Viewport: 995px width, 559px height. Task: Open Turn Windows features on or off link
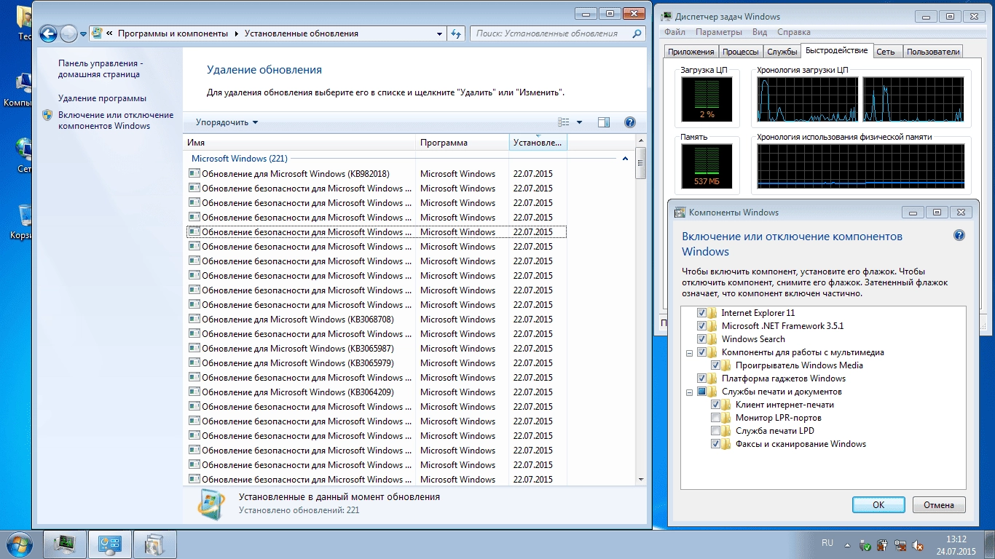click(116, 120)
